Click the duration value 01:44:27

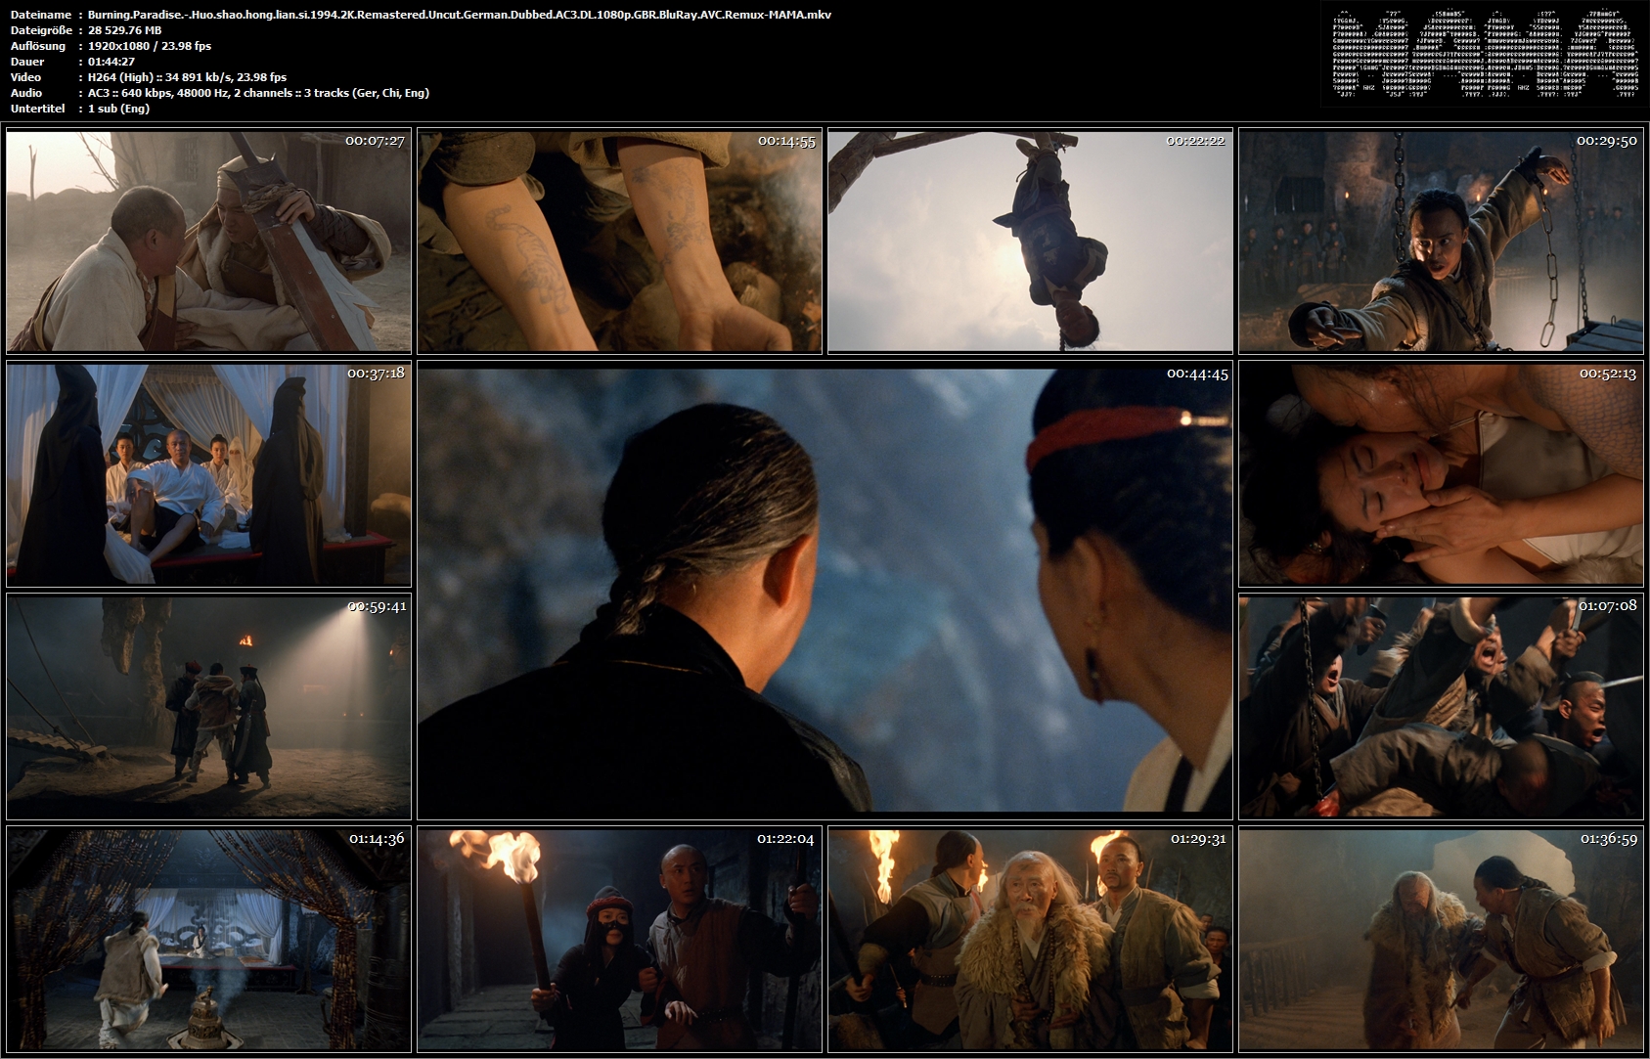[x=111, y=62]
